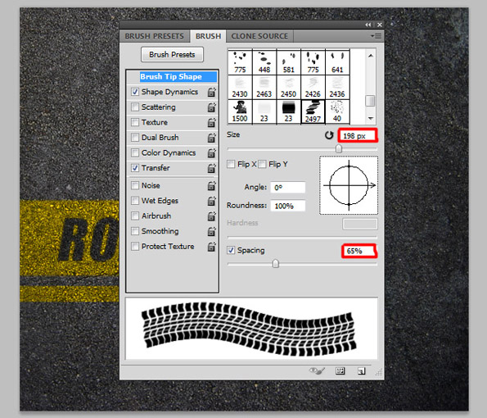This screenshot has width=487, height=418.
Task: Enable the Flip X checkbox
Action: click(x=231, y=164)
